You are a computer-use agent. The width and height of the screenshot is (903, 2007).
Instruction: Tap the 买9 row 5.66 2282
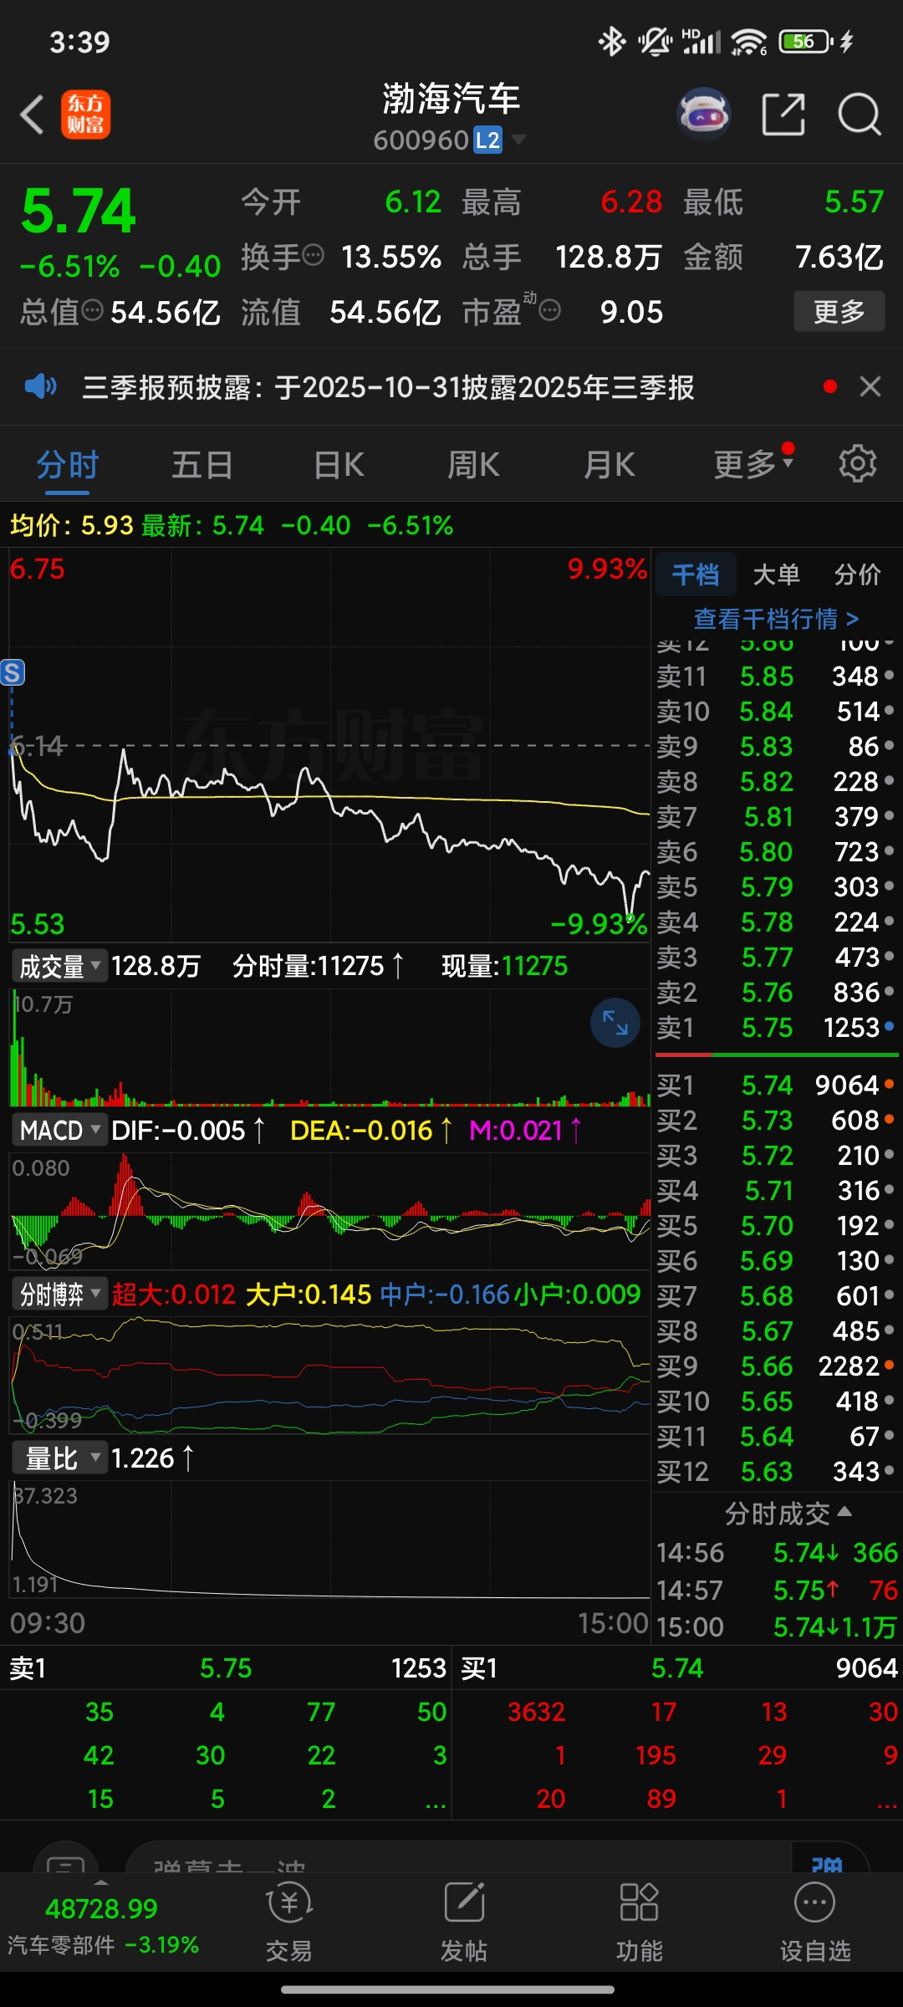pos(776,1366)
